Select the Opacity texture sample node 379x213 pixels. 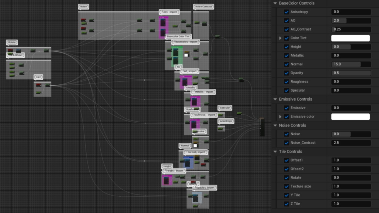(195, 198)
